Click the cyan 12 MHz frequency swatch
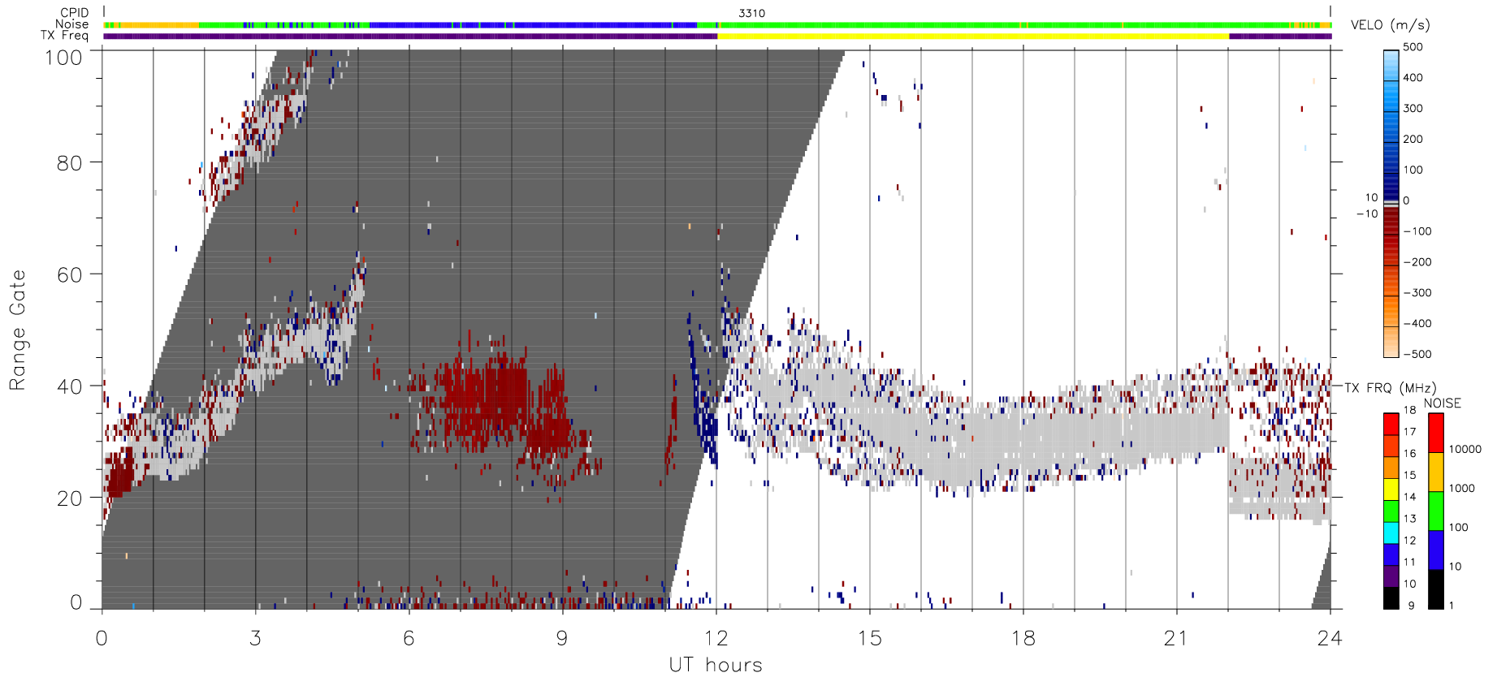 (1391, 533)
